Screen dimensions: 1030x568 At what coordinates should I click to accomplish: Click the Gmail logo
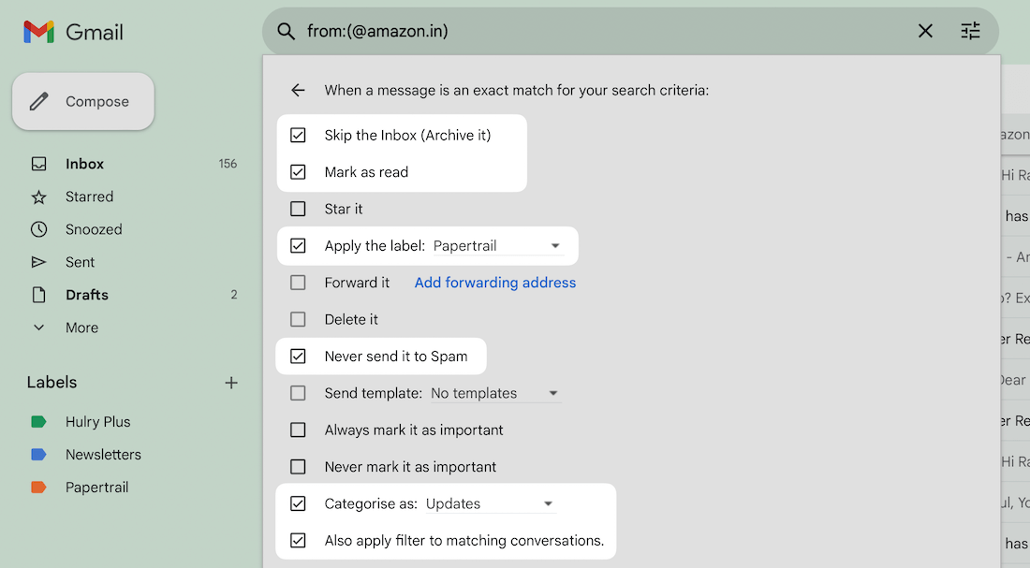[73, 32]
